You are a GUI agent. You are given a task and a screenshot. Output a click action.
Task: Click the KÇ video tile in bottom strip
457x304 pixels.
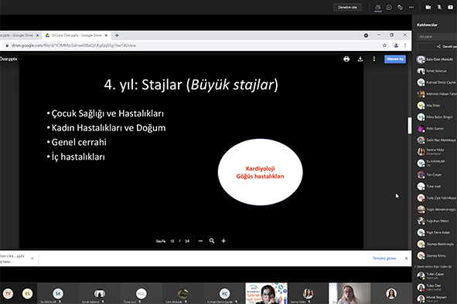[224, 293]
